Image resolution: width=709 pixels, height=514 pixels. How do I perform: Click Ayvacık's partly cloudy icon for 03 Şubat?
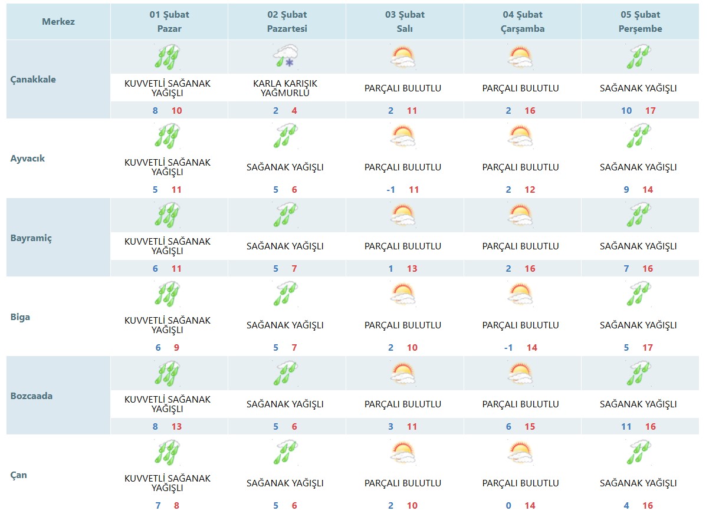coord(403,136)
